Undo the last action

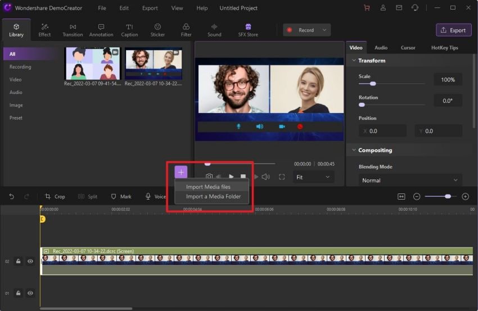click(12, 197)
